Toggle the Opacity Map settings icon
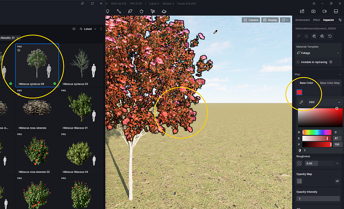 tap(337, 181)
